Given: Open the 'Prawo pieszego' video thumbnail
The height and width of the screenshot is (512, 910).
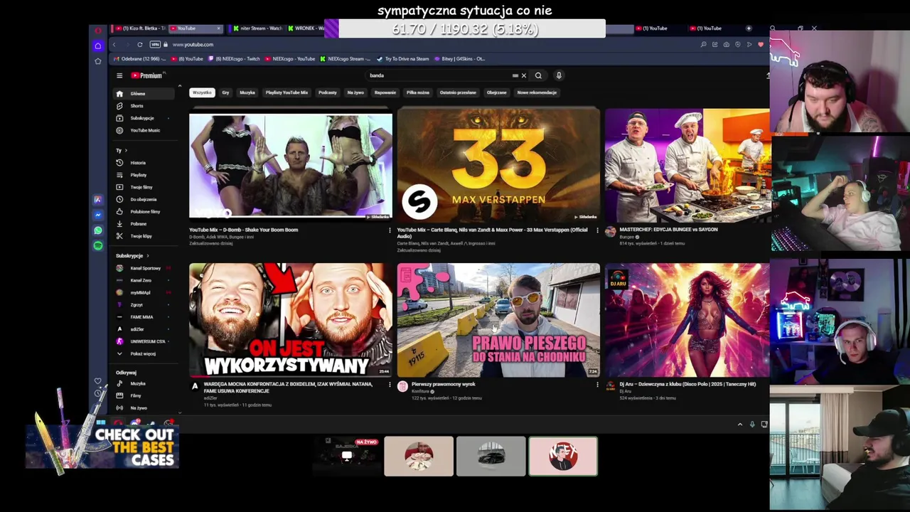Looking at the screenshot, I should coord(498,320).
